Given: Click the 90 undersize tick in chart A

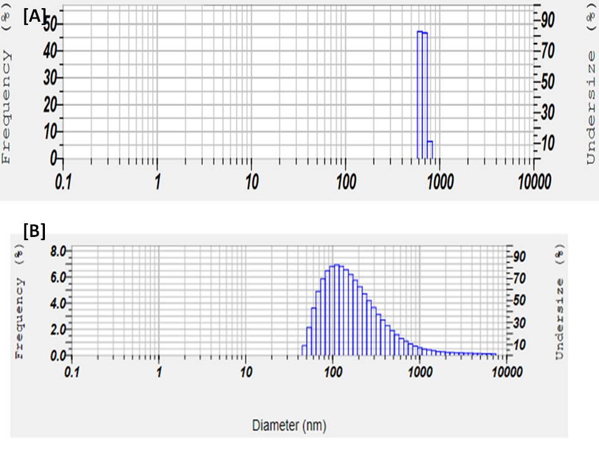Looking at the screenshot, I should coord(547,21).
